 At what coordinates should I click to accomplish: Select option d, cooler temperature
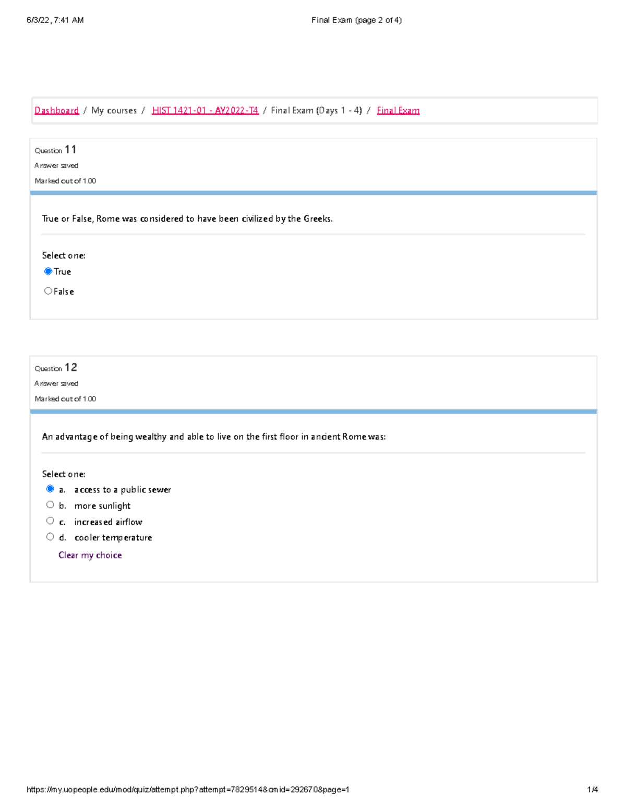click(x=50, y=537)
